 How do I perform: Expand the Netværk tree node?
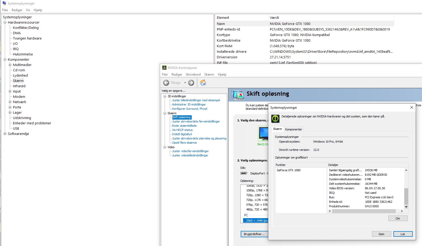pyautogui.click(x=10, y=102)
